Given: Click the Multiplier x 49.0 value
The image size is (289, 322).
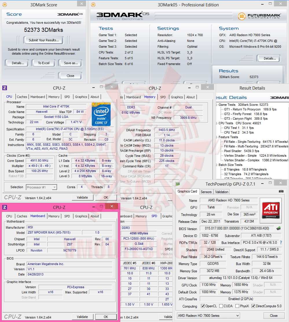Looking at the screenshot, I should point(39,166).
